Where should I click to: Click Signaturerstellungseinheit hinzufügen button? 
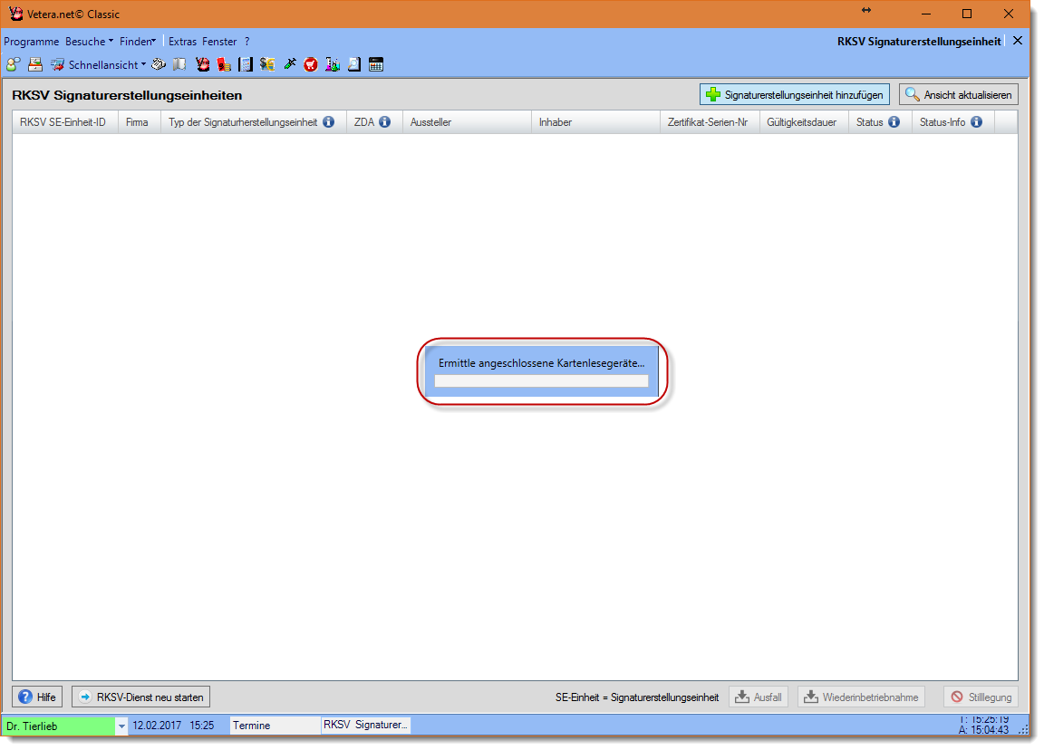795,94
